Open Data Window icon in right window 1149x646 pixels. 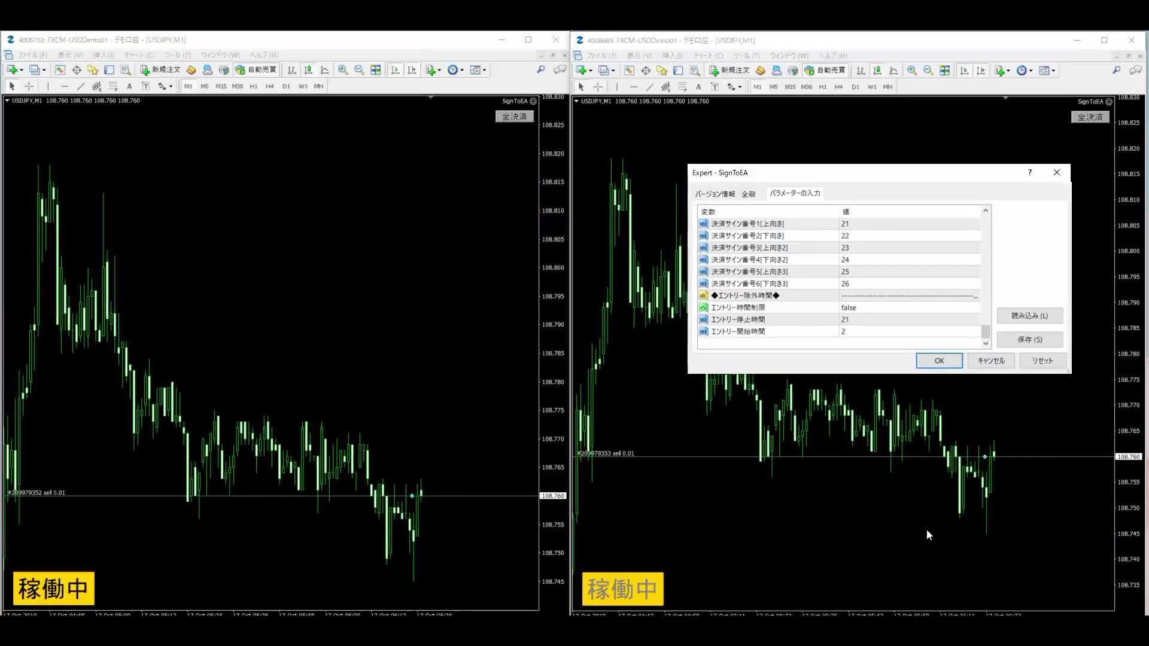point(646,71)
